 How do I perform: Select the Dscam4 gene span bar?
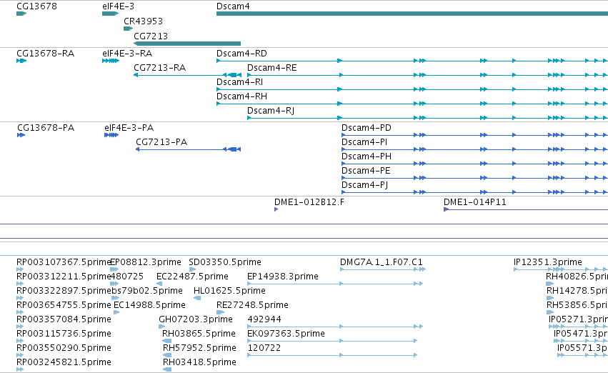tap(412, 14)
